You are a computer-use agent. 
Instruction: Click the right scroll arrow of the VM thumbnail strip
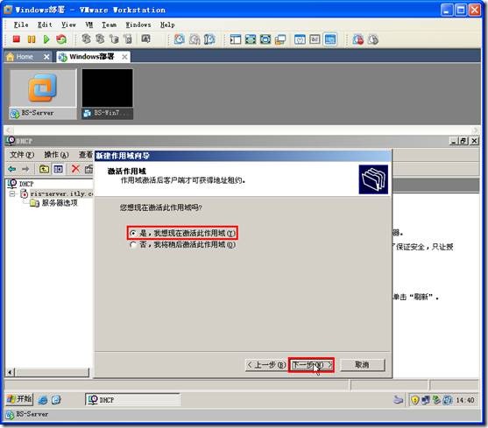(475, 130)
